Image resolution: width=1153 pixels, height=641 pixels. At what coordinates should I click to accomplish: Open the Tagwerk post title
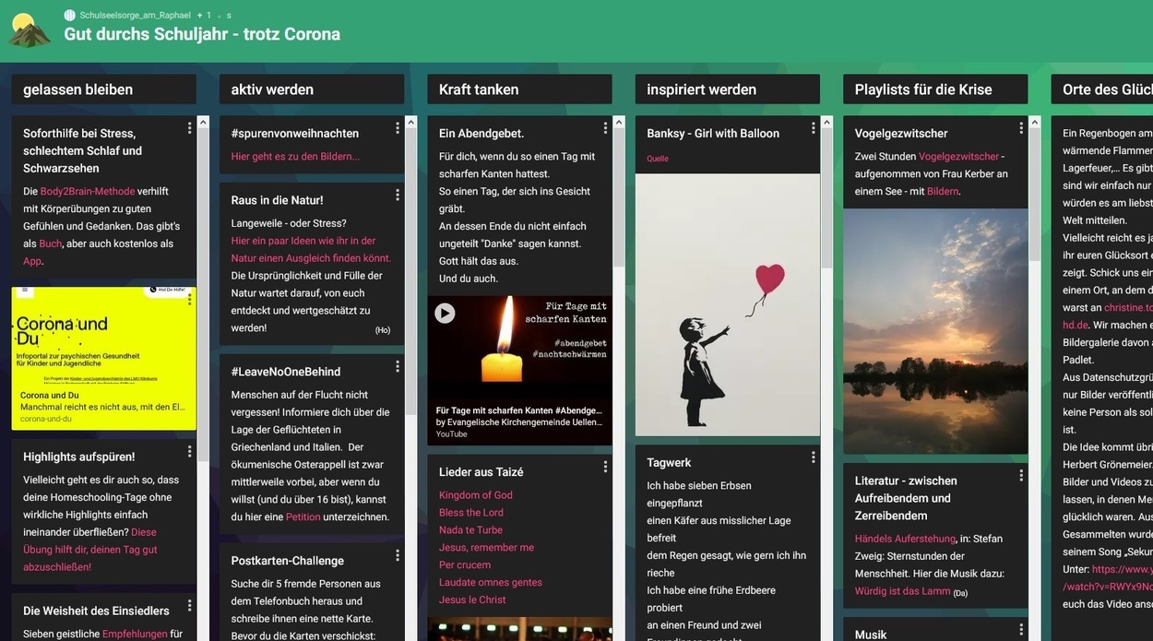[x=669, y=463]
